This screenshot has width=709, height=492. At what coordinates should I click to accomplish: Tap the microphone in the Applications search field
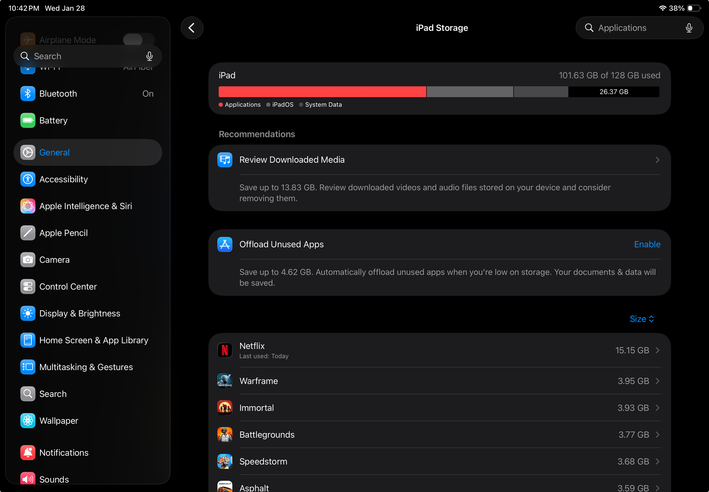(x=688, y=27)
